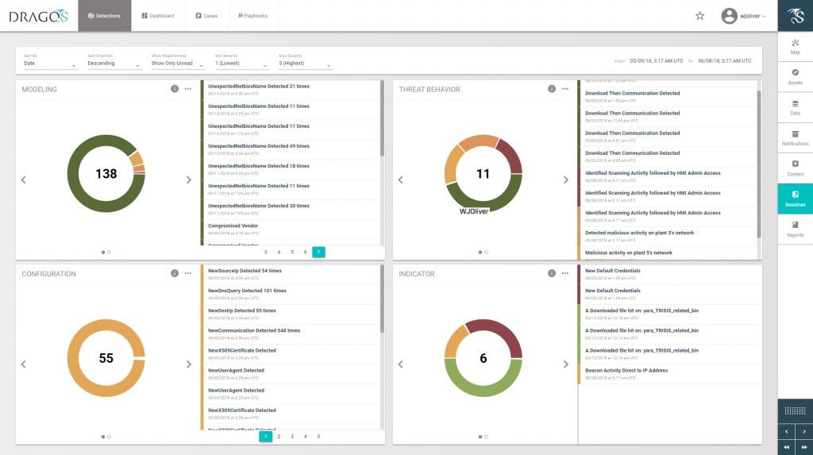Open the Assets sidebar icon
Screen dimensions: 813x455
tap(795, 77)
